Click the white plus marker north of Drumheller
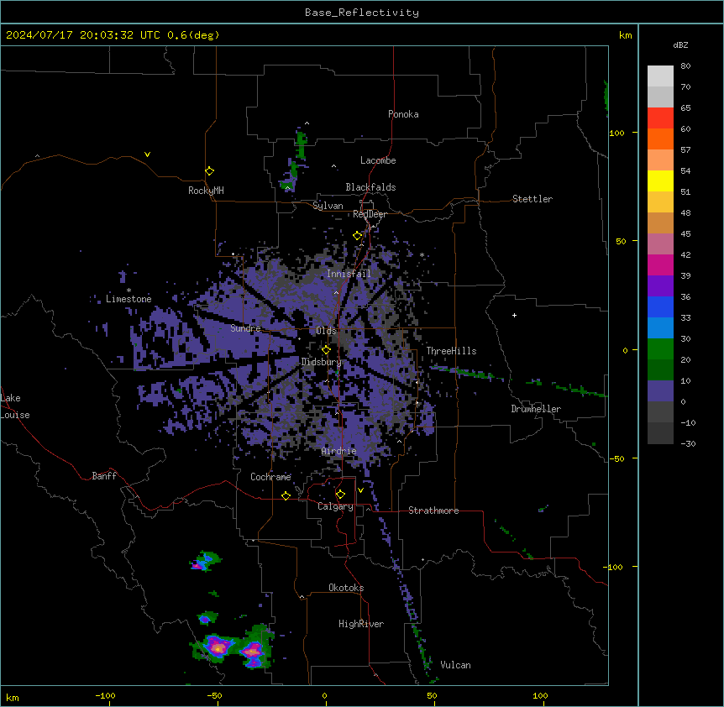 click(x=514, y=315)
